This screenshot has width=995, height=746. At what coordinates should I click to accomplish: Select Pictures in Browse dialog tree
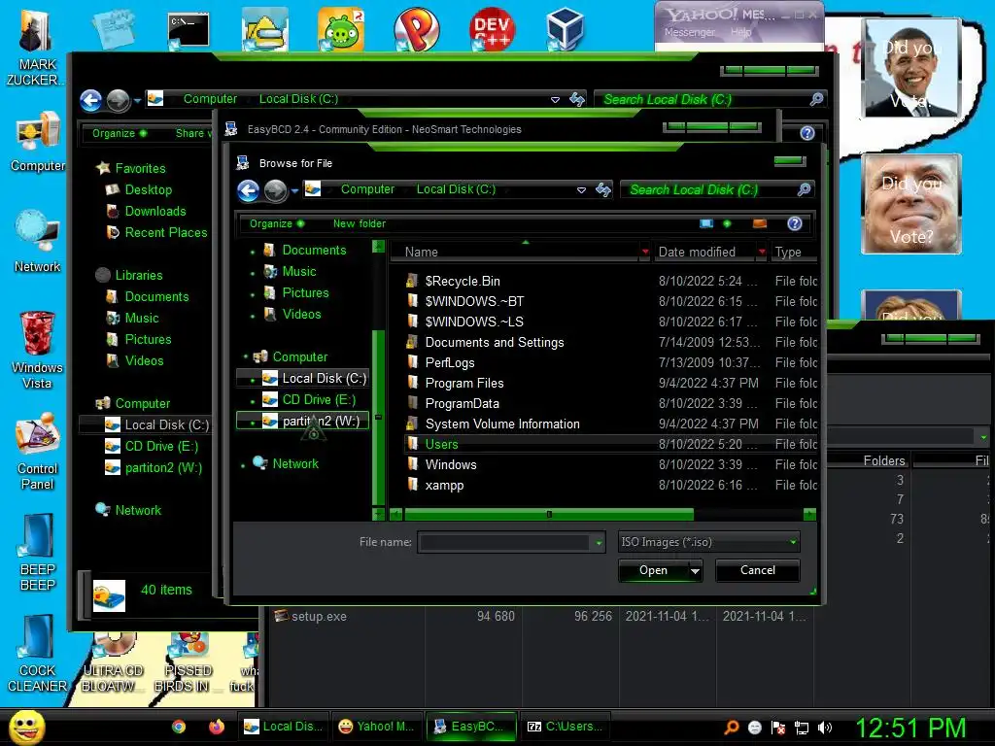(x=305, y=293)
